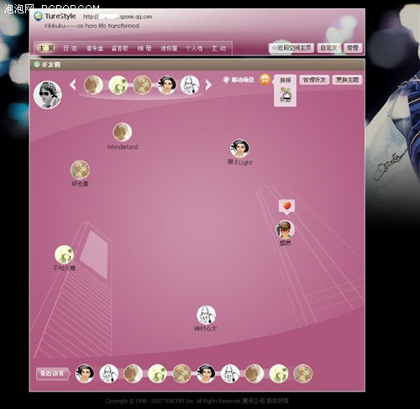The image size is (420, 409).
Task: Select the highlighted middle sort popup option
Action: point(285,90)
